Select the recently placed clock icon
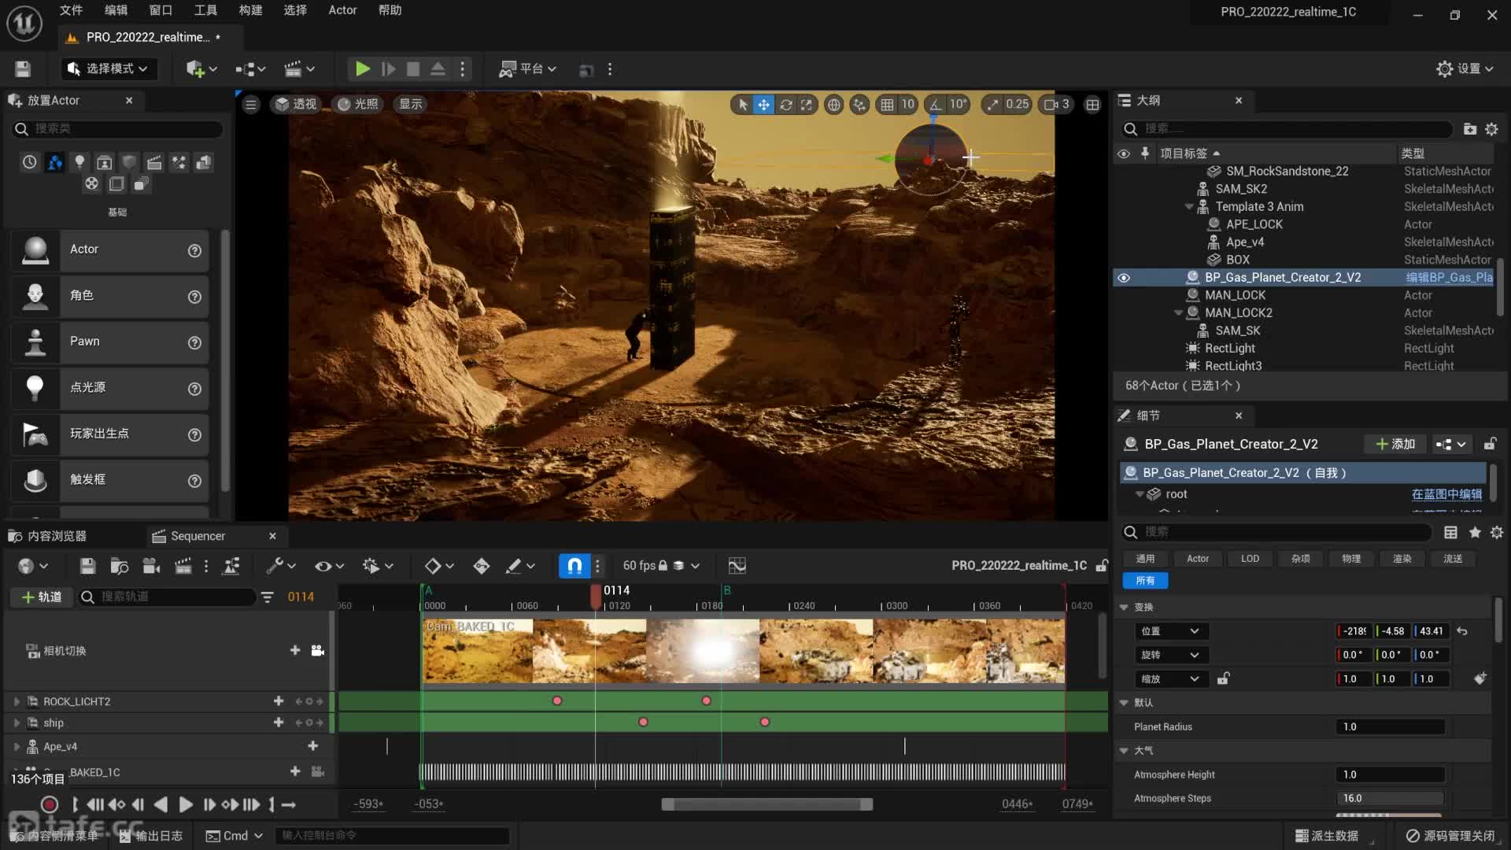Image resolution: width=1511 pixels, height=850 pixels. click(29, 162)
